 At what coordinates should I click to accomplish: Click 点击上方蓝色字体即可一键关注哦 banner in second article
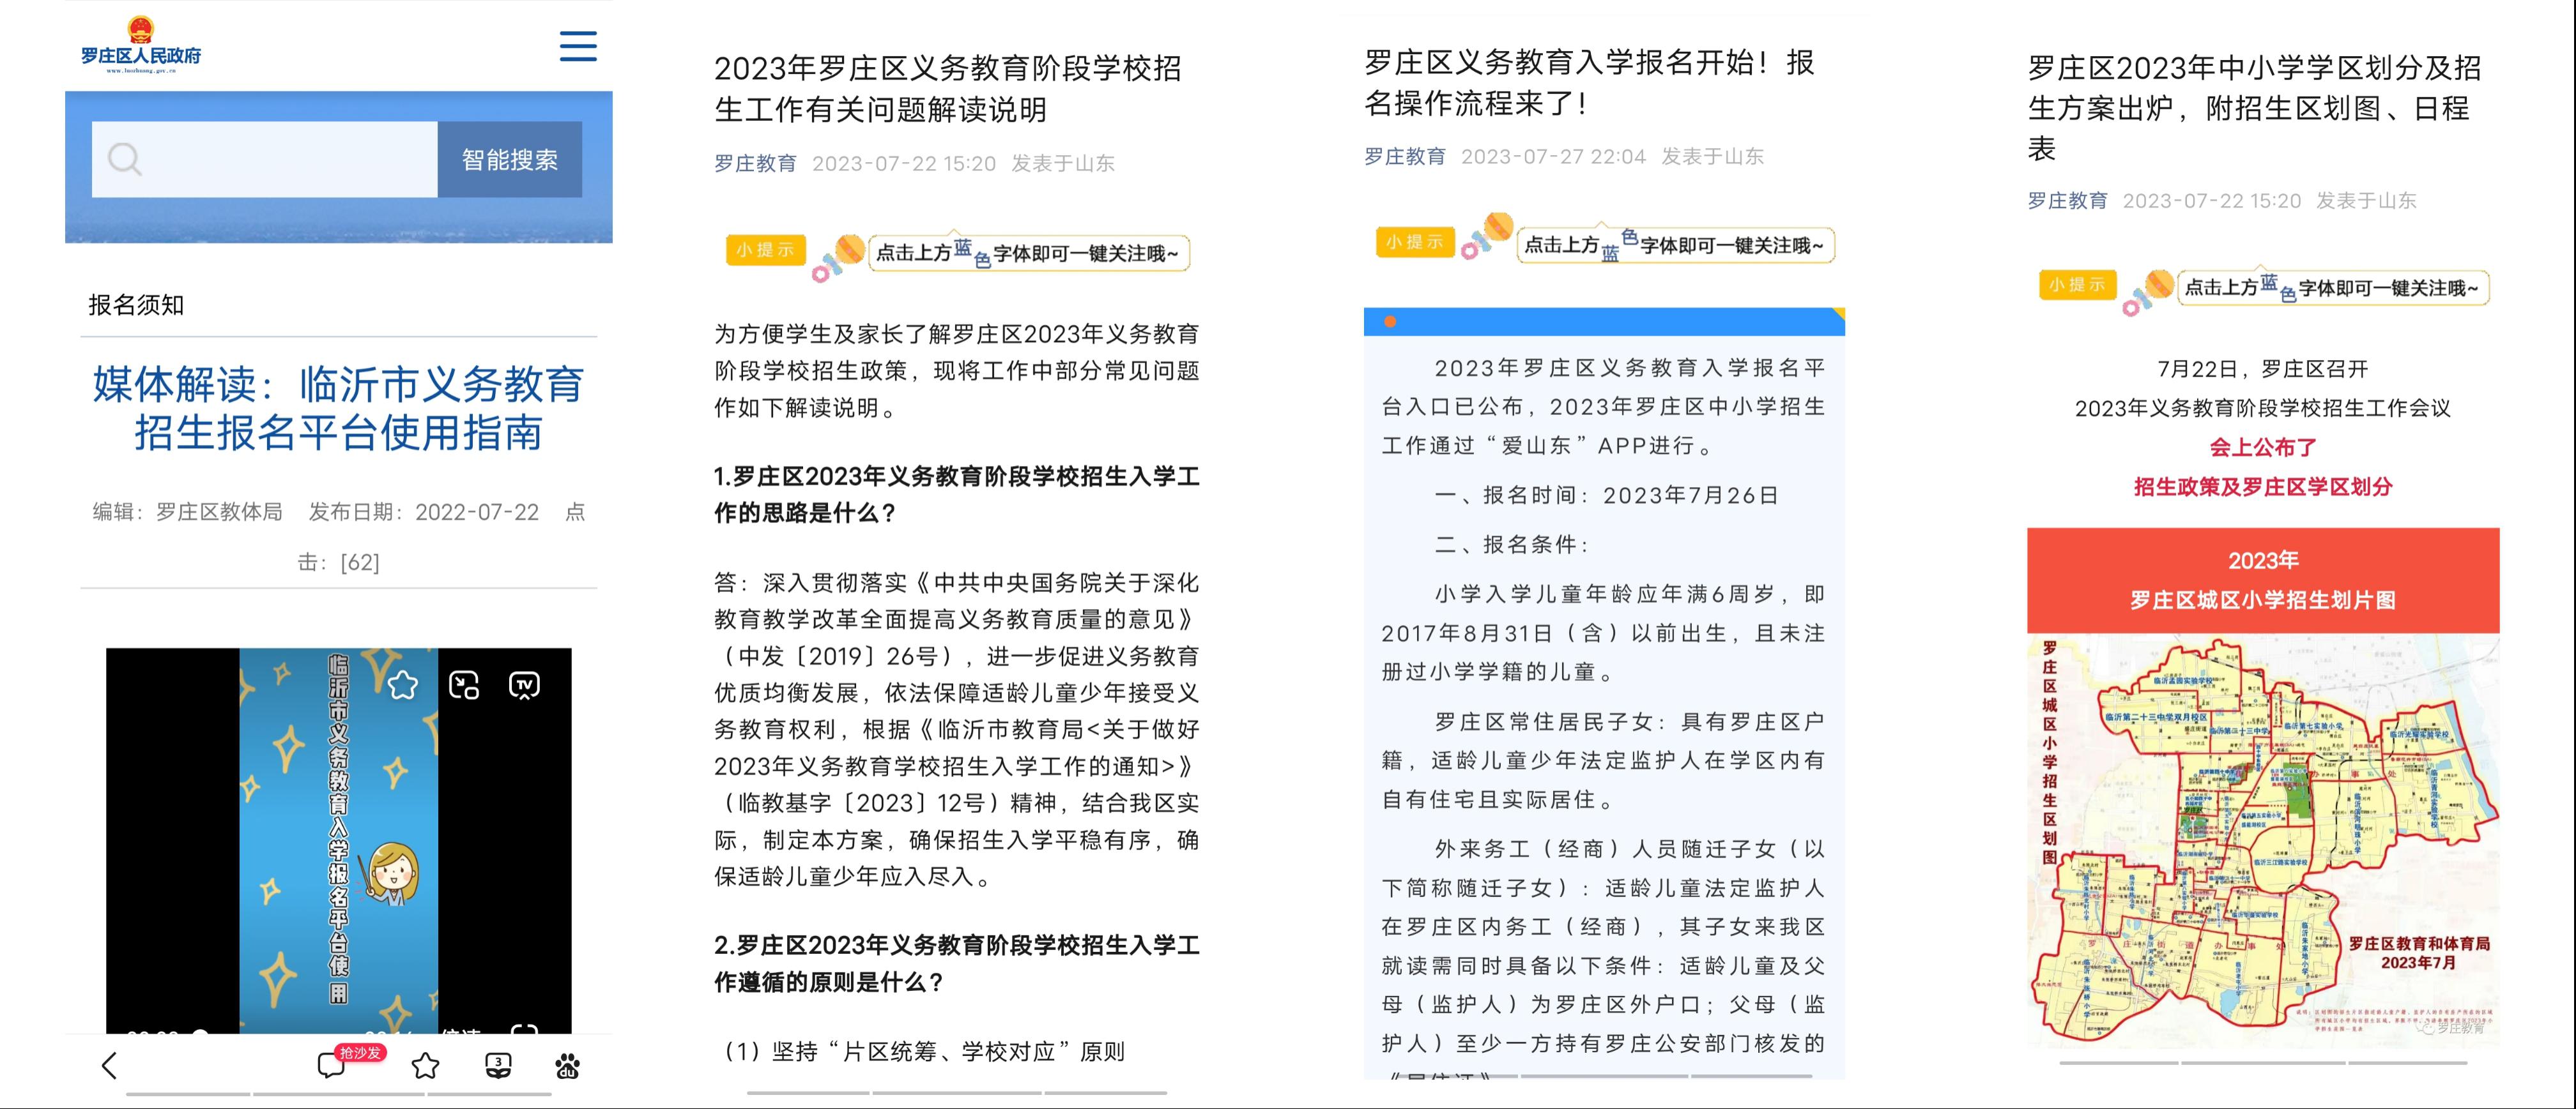click(1028, 253)
